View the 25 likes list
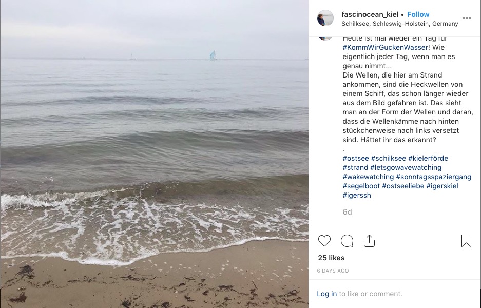Image resolution: width=481 pixels, height=308 pixels. [331, 258]
